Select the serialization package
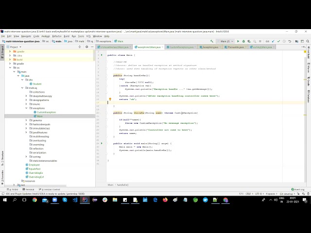Screen dimensions: 311x233 click(x=39, y=152)
